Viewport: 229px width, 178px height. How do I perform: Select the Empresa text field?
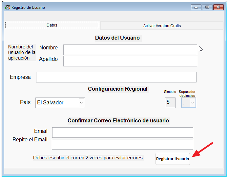coord(116,77)
